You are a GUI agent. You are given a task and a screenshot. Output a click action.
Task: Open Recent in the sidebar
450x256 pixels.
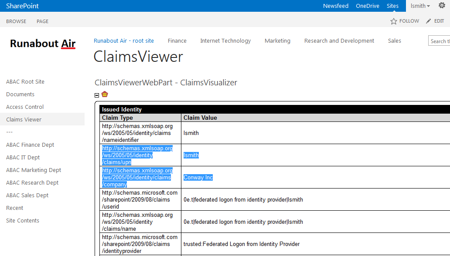coord(15,208)
